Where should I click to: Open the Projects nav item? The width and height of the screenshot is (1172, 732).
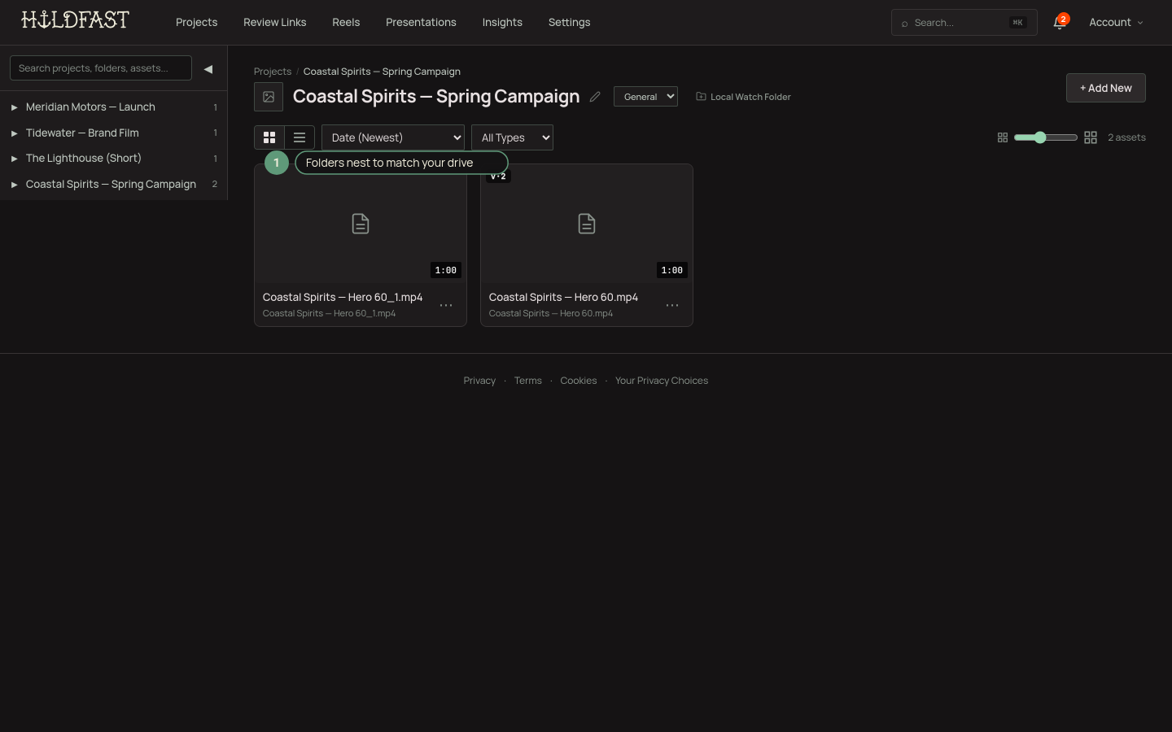[x=196, y=23]
